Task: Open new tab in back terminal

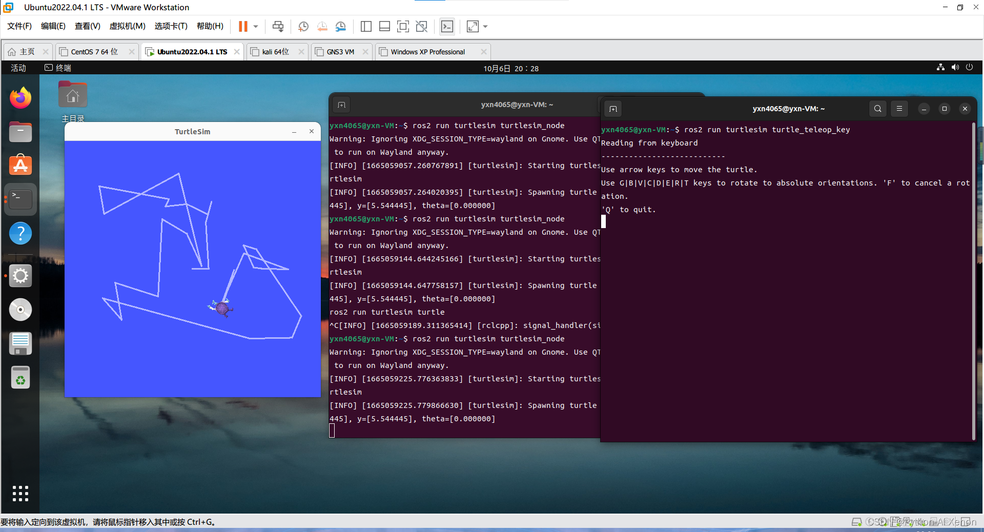Action: pyautogui.click(x=342, y=105)
